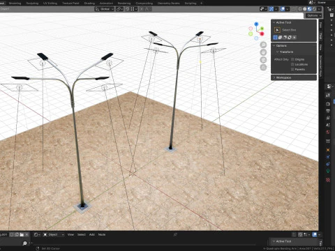Open the proportional falloff curve dropdown
Viewport: 335px width, 251px height.
pos(148,9)
